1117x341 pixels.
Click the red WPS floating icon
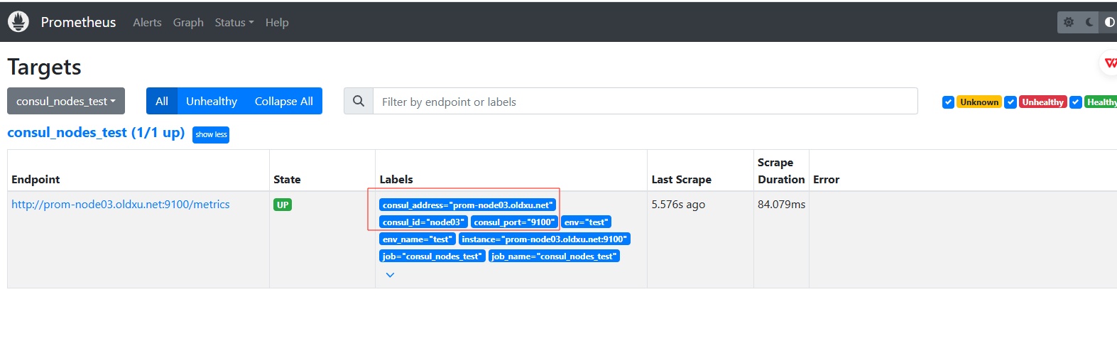coord(1110,63)
